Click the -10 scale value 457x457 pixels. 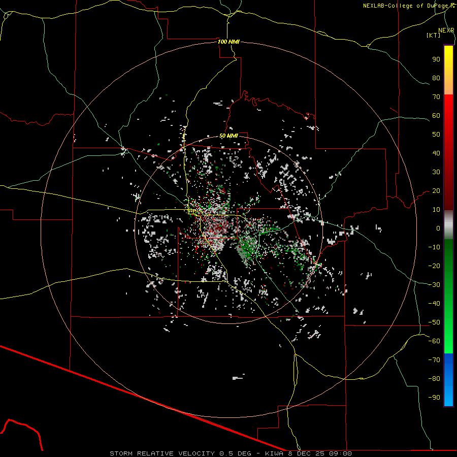(434, 247)
